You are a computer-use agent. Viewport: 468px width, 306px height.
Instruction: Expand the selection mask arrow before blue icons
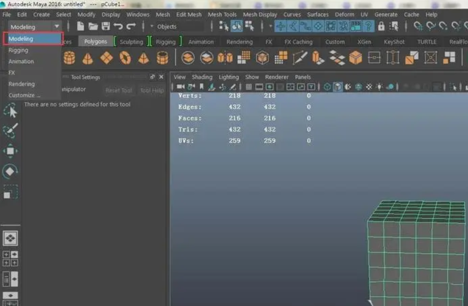pos(271,26)
